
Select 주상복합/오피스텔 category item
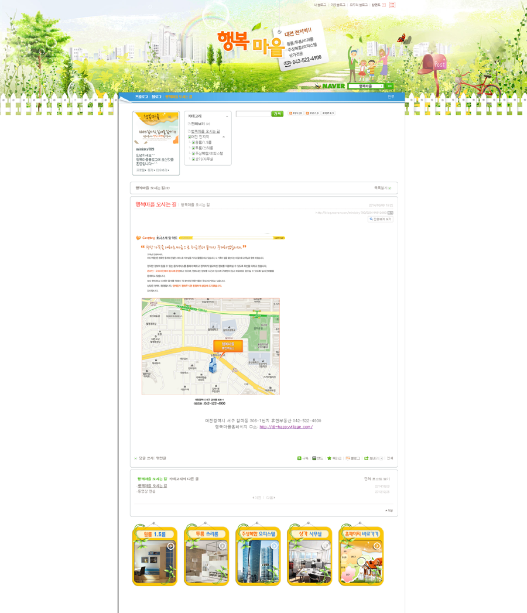pos(209,153)
